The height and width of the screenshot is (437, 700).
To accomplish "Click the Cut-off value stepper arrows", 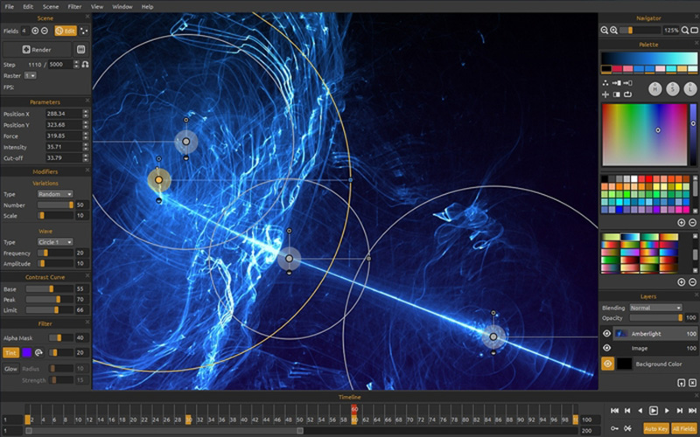I will pyautogui.click(x=86, y=158).
